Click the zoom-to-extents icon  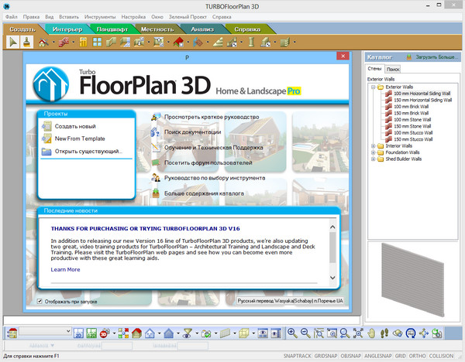pyautogui.click(x=358, y=333)
